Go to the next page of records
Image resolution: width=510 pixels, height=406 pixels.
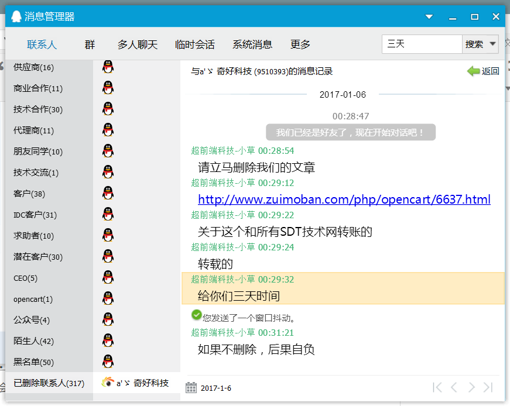click(471, 387)
